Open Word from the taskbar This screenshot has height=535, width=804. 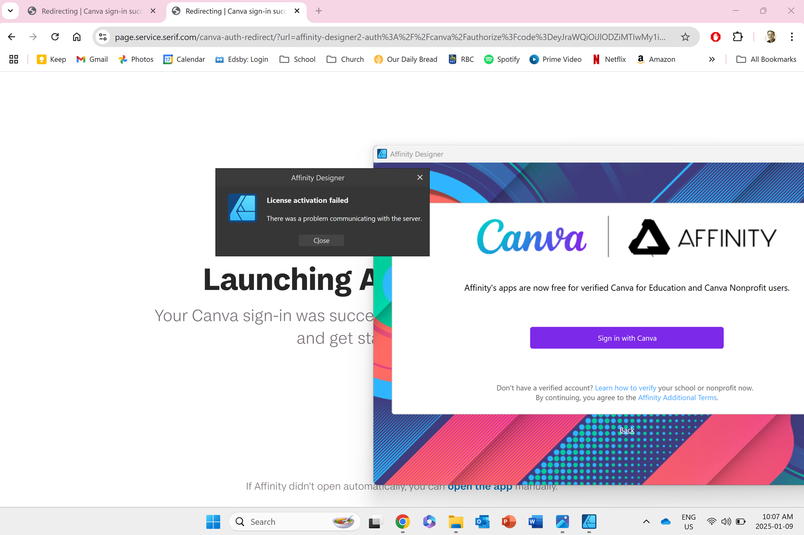click(x=536, y=522)
